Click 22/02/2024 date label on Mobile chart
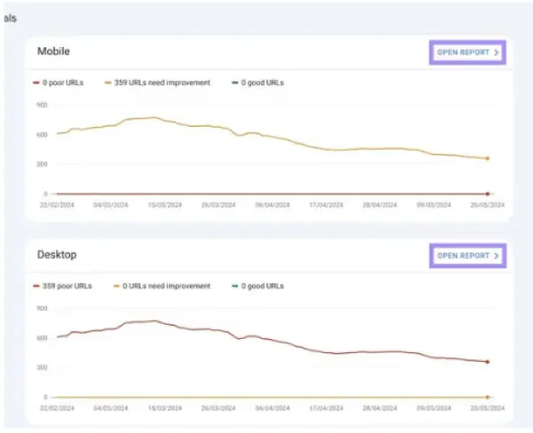Viewport: 533px width, 433px height. (57, 205)
